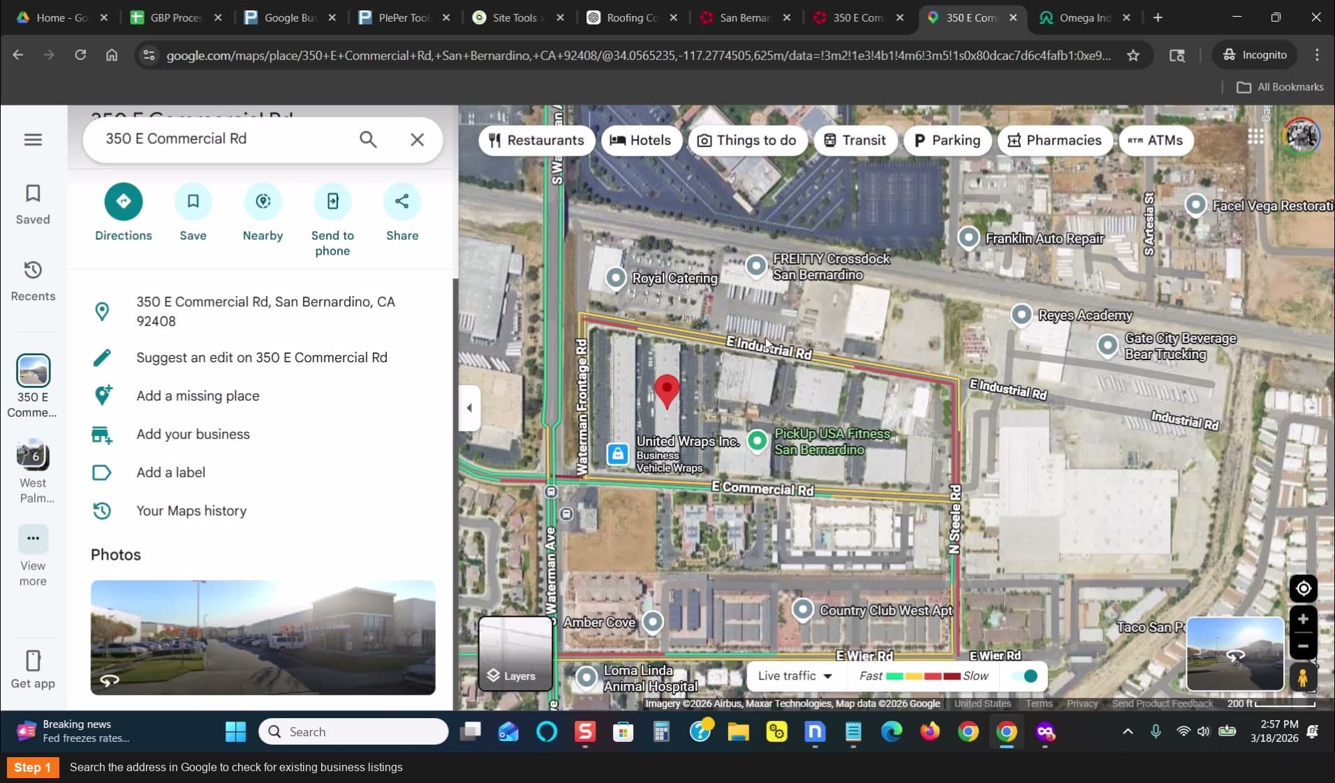Click the search magnifier icon

click(x=368, y=140)
